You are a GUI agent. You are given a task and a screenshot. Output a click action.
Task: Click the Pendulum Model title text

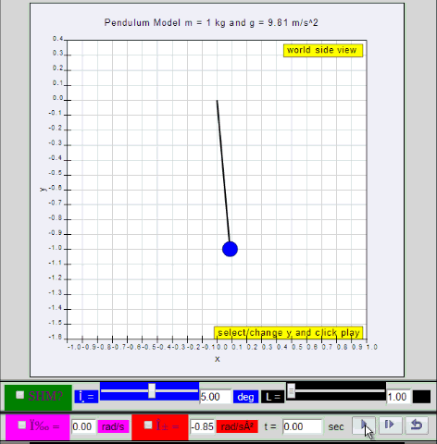[x=211, y=23]
